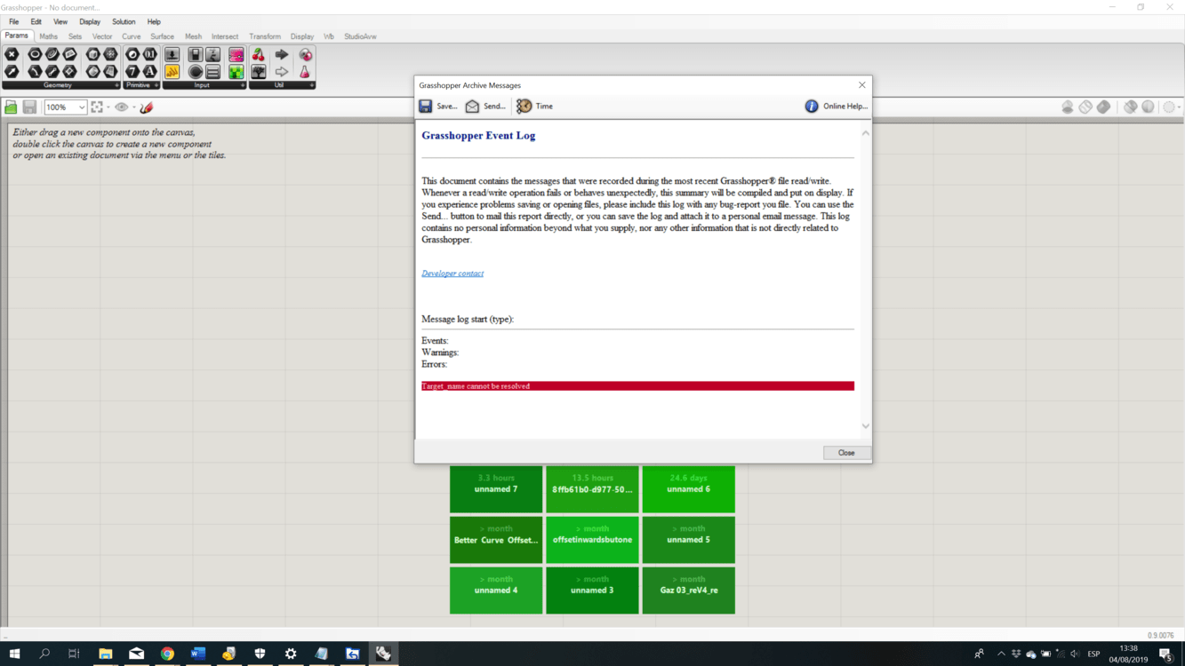Click the grey Save File toolbar icon
This screenshot has height=666, width=1185.
pyautogui.click(x=29, y=107)
